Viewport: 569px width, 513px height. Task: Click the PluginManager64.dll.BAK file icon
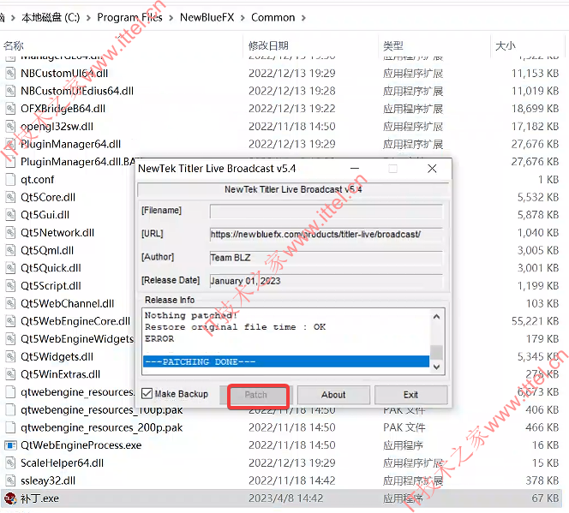click(x=10, y=162)
